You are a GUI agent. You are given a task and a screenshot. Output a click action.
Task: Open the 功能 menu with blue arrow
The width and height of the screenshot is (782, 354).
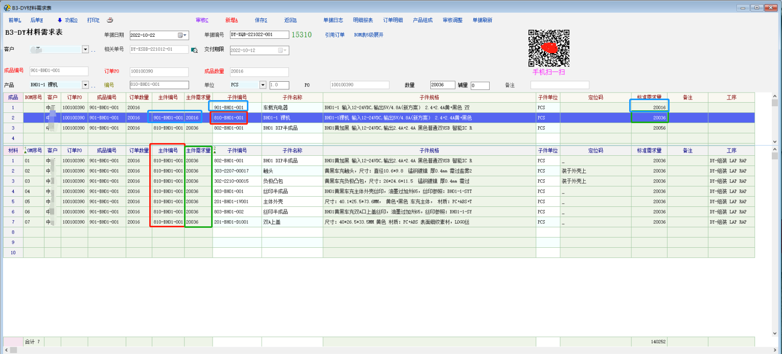click(67, 20)
